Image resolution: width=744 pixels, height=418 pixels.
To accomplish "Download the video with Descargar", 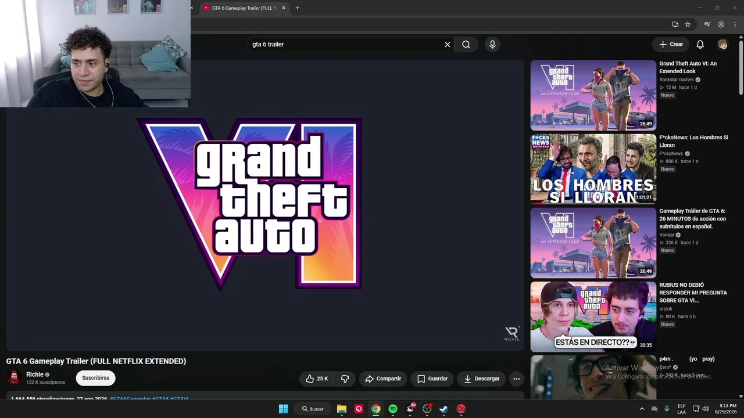I will pyautogui.click(x=482, y=379).
